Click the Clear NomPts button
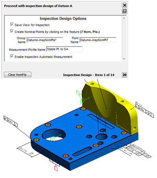Viewport: 157px width, 178px height. (18, 75)
